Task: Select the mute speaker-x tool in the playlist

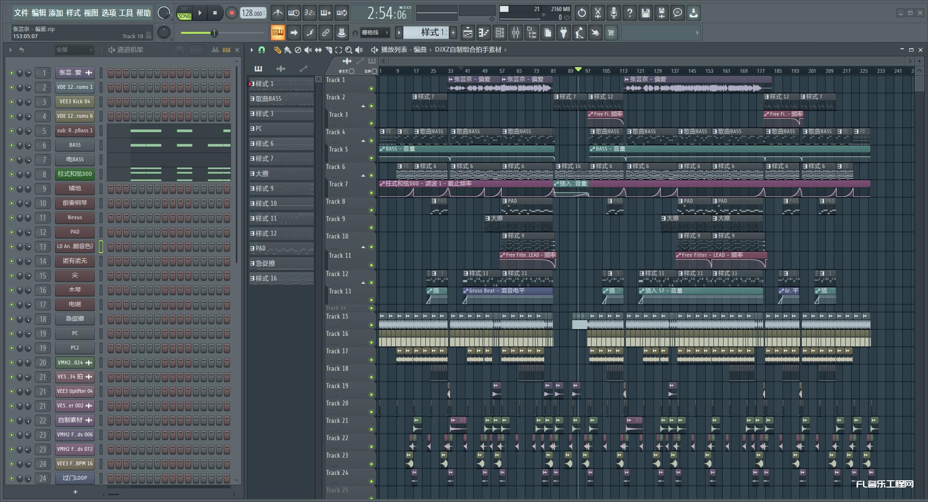Action: (308, 50)
